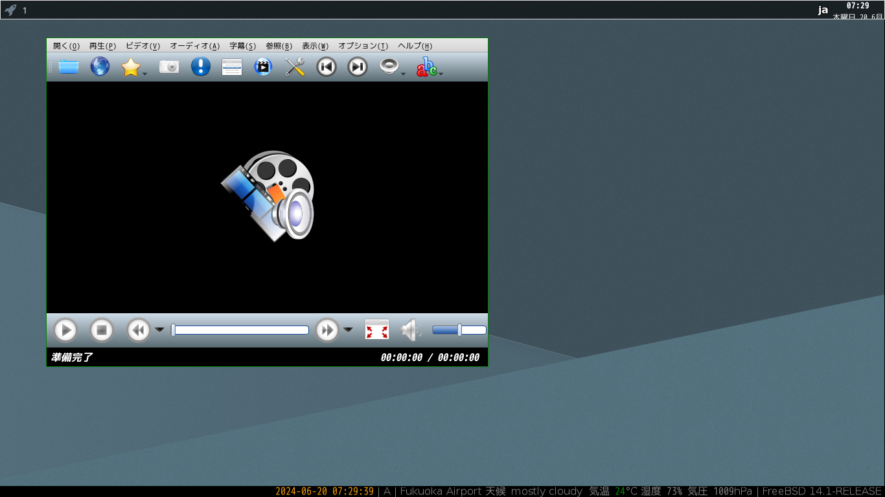Expand the abc subtitles dropdown arrow
Viewport: 885px width, 497px height.
click(x=441, y=74)
